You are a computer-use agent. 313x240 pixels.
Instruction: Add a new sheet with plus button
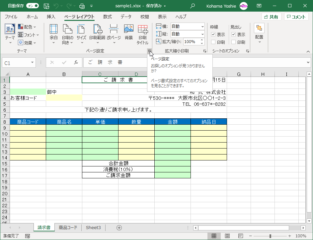pyautogui.click(x=119, y=228)
